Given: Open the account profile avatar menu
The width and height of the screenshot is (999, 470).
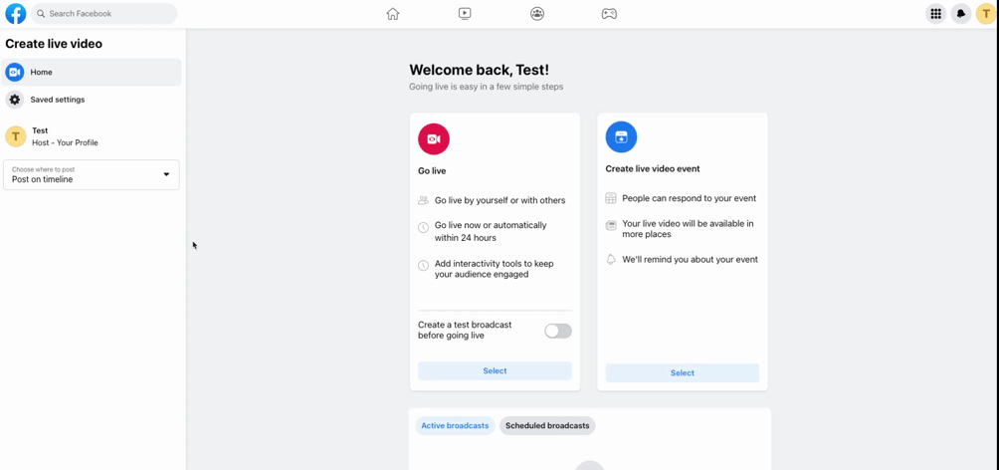Looking at the screenshot, I should [985, 14].
